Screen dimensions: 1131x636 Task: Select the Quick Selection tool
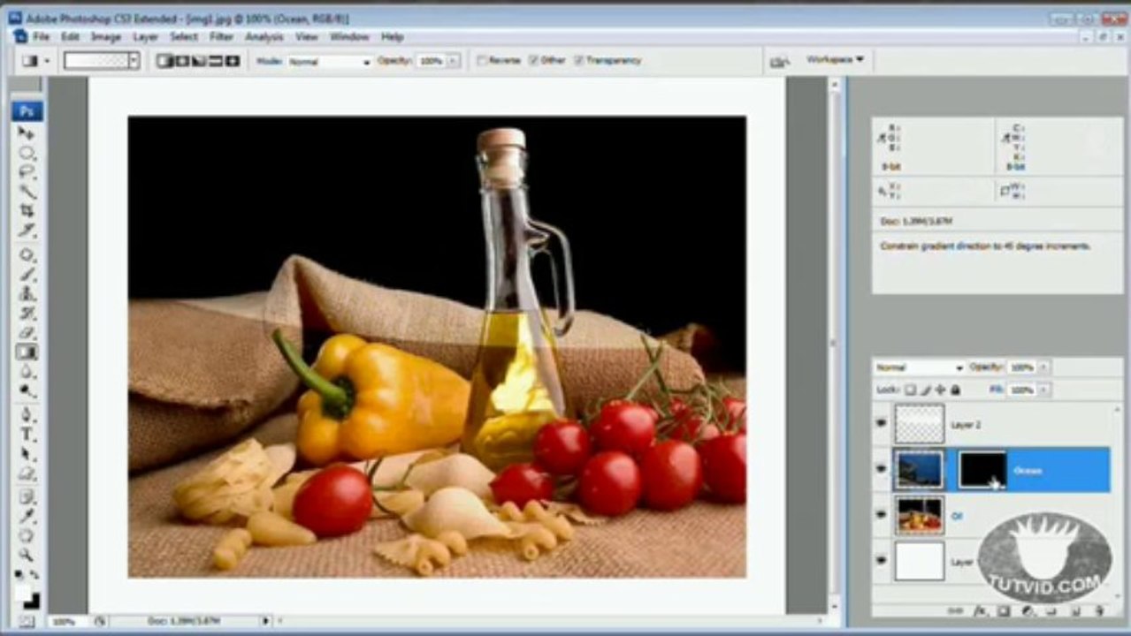pyautogui.click(x=27, y=191)
